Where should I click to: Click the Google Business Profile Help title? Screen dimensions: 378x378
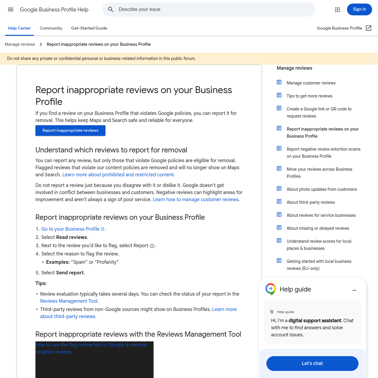tap(54, 10)
